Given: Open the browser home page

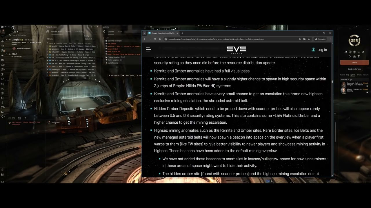Looking at the screenshot, I should [x=160, y=39].
